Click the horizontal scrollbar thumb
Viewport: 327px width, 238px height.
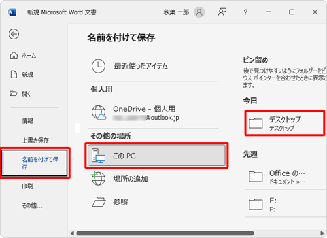[165, 233]
